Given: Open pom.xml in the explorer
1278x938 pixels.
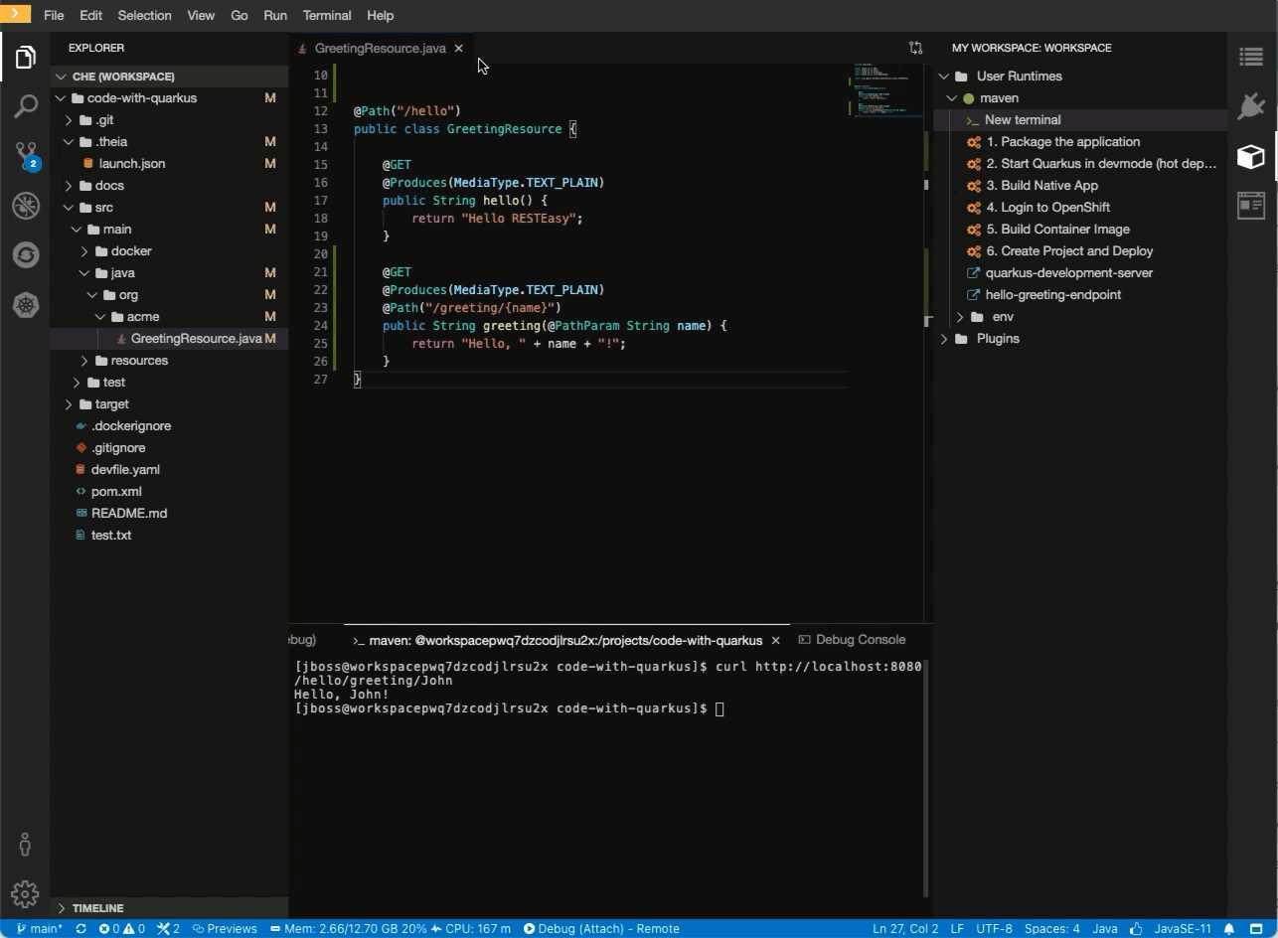Looking at the screenshot, I should pos(116,492).
